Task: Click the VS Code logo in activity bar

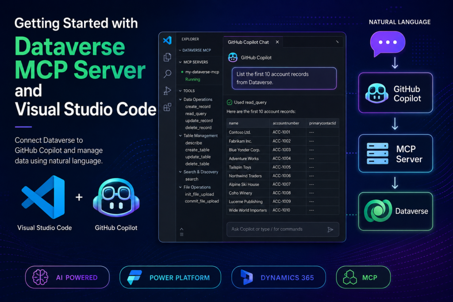Action: point(167,40)
